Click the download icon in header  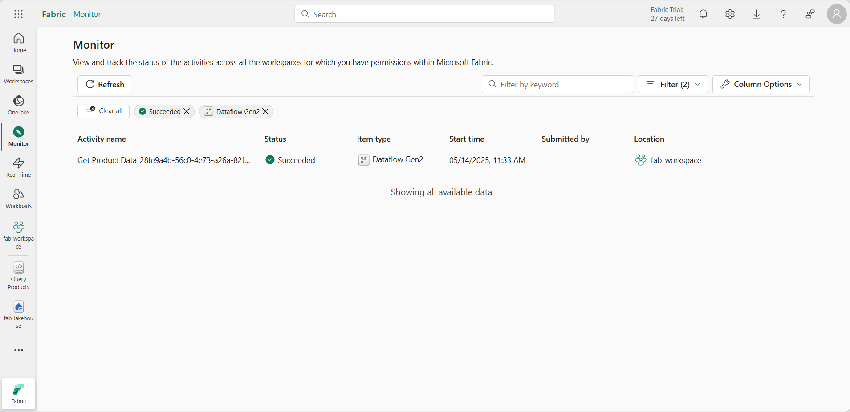pyautogui.click(x=756, y=14)
